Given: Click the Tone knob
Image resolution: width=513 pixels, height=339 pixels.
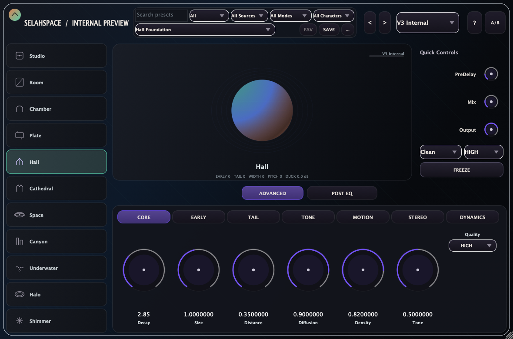Looking at the screenshot, I should (x=418, y=270).
